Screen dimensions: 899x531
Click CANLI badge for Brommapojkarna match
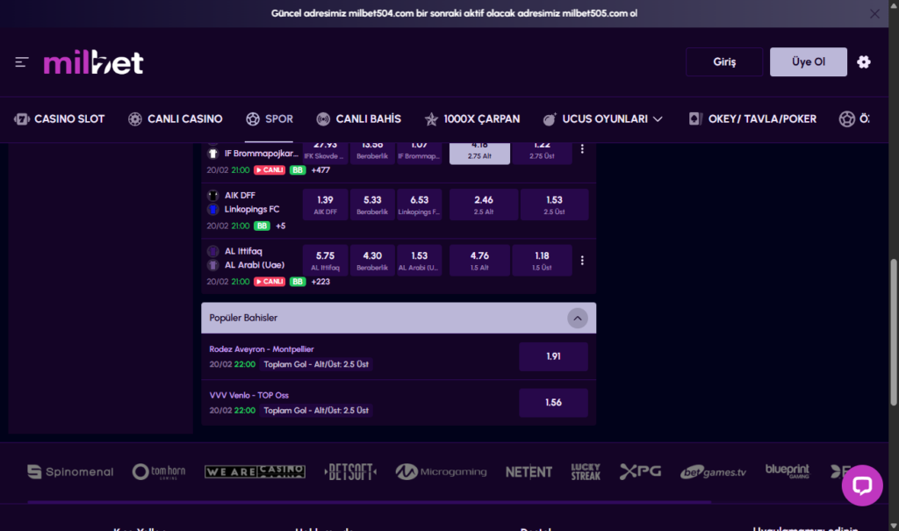pos(270,170)
